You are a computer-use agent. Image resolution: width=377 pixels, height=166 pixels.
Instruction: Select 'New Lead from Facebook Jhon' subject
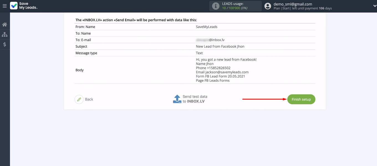220,46
